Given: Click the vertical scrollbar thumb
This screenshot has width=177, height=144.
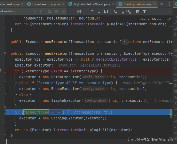Looking at the screenshot, I should point(171,114).
